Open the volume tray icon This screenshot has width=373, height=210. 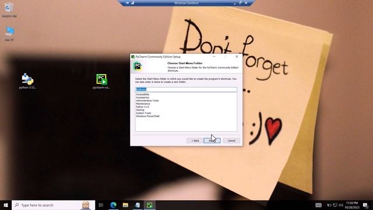pyautogui.click(x=341, y=205)
